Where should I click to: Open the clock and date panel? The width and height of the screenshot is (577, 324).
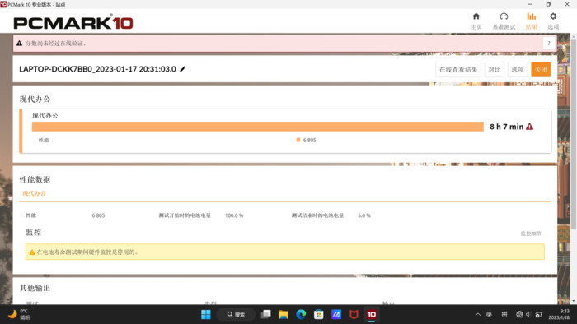(559, 314)
